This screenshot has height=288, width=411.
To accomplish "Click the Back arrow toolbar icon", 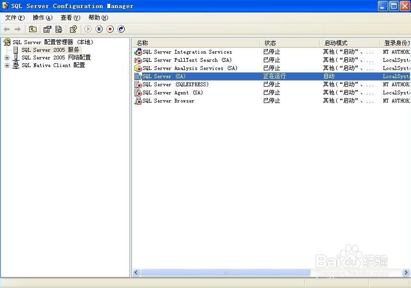I will pos(7,29).
